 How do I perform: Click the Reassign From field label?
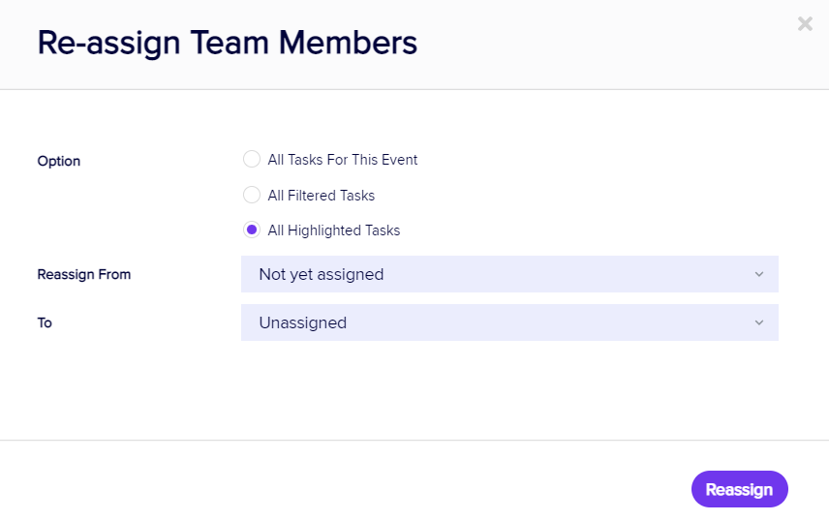[x=84, y=274]
